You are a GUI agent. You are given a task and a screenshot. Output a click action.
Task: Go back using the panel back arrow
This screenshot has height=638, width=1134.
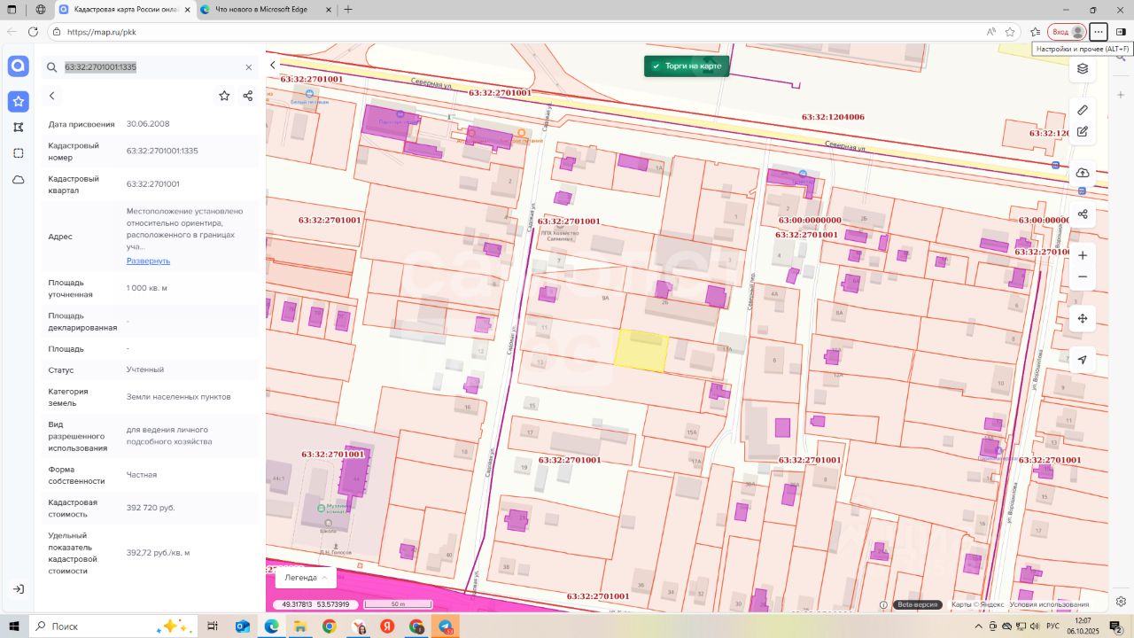point(52,96)
